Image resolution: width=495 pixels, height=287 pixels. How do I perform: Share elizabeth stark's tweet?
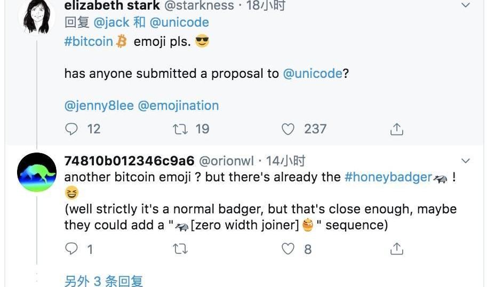(x=396, y=129)
